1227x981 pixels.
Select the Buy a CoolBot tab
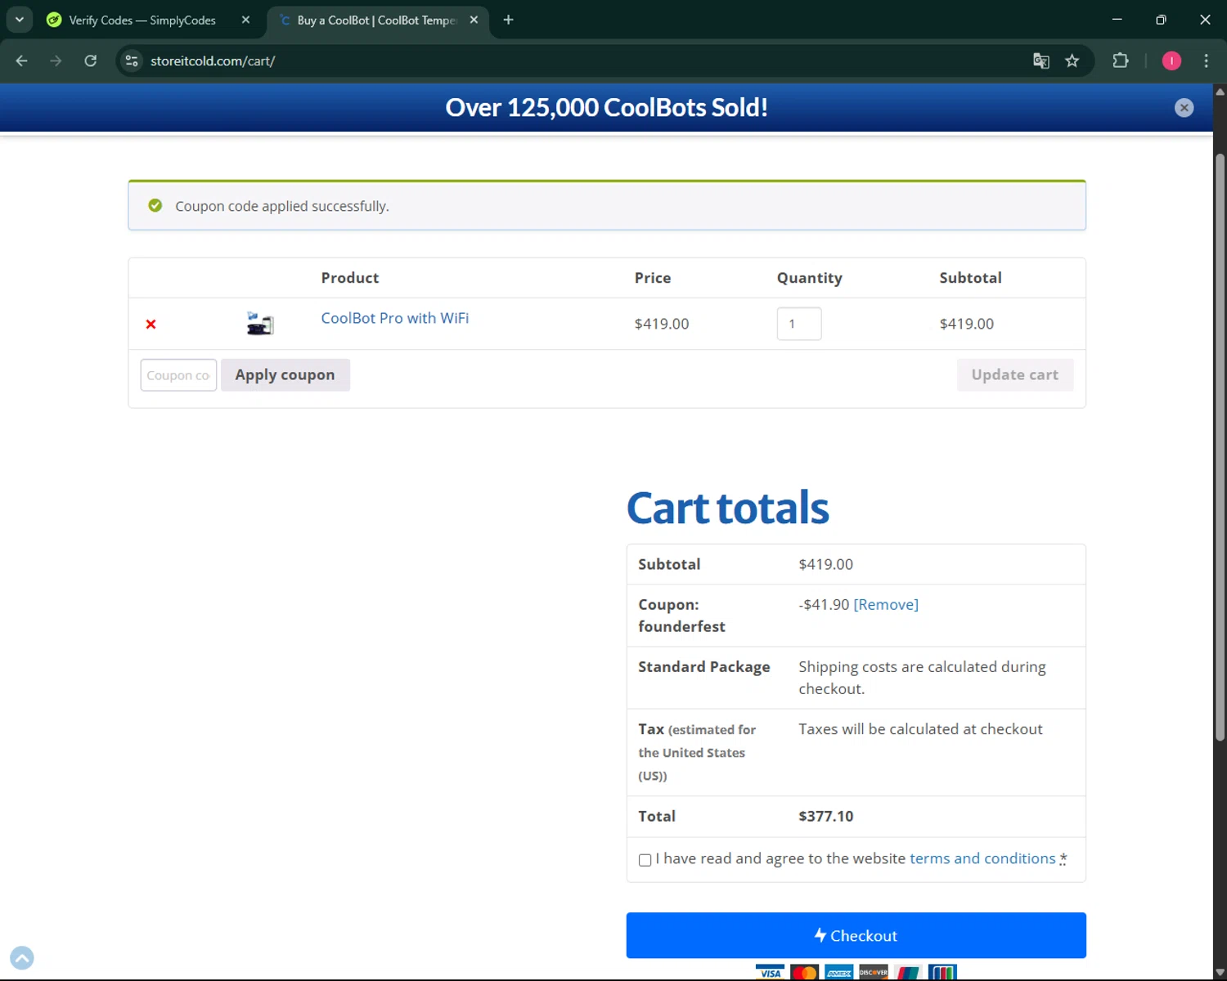[x=376, y=20]
